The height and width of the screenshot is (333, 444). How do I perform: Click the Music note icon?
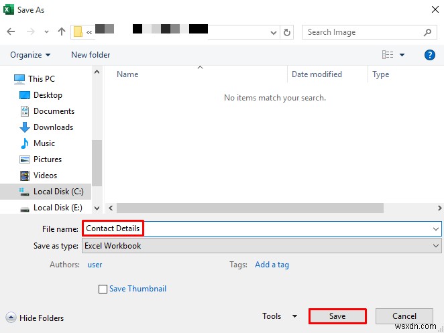[x=25, y=143]
